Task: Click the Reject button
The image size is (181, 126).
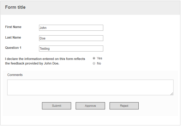Action: tap(124, 106)
